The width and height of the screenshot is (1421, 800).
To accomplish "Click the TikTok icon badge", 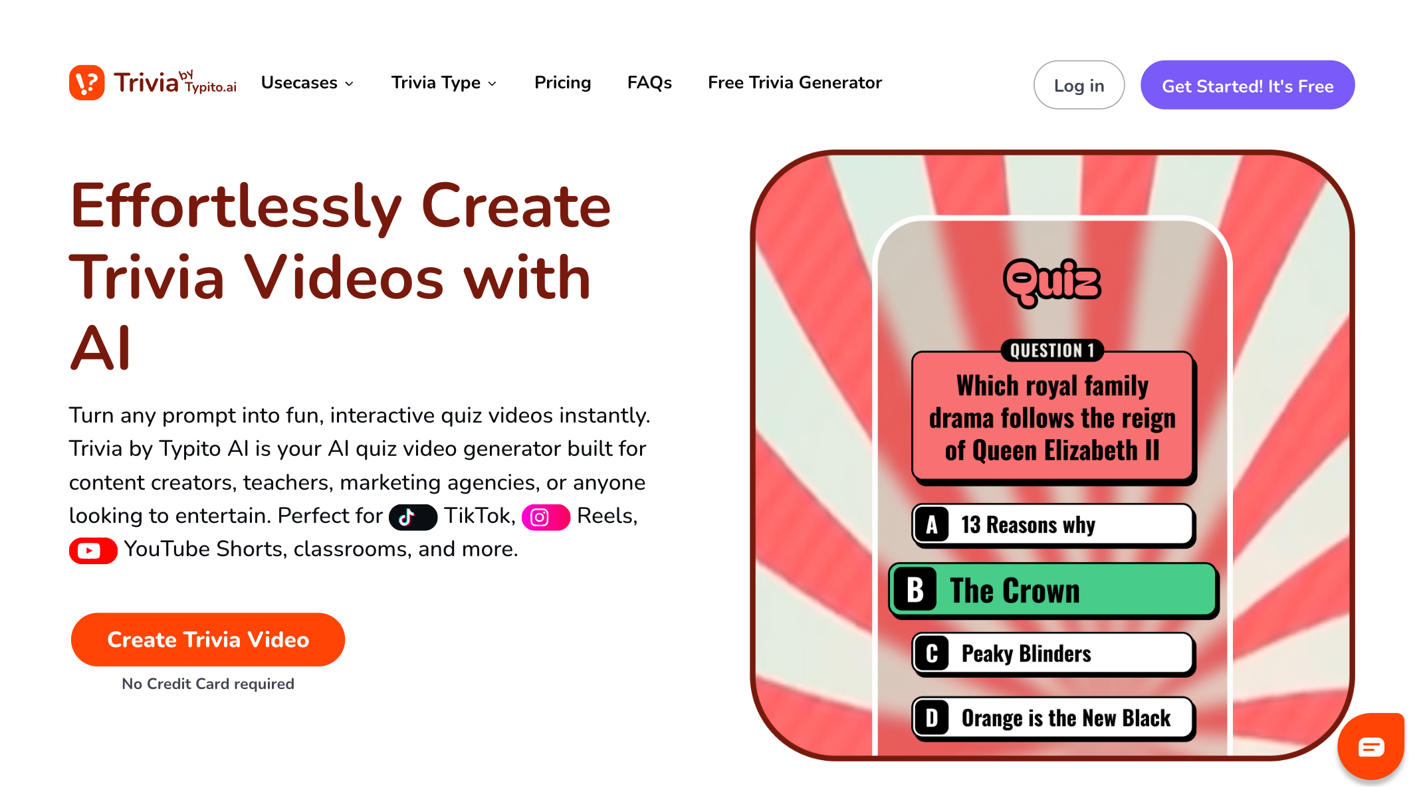I will pyautogui.click(x=413, y=517).
